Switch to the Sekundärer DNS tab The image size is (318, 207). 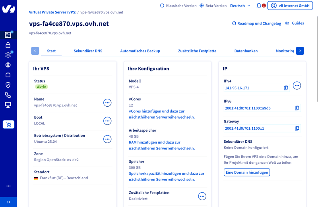(88, 51)
